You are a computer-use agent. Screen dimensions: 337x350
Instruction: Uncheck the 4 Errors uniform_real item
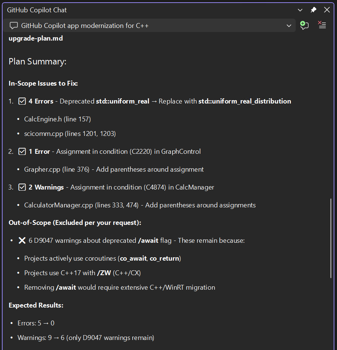click(x=22, y=101)
